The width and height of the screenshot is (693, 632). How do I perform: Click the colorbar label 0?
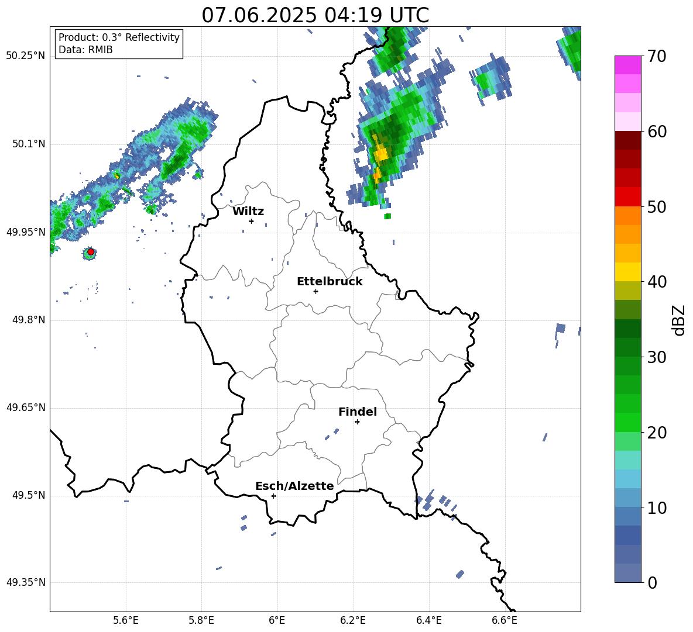click(652, 583)
